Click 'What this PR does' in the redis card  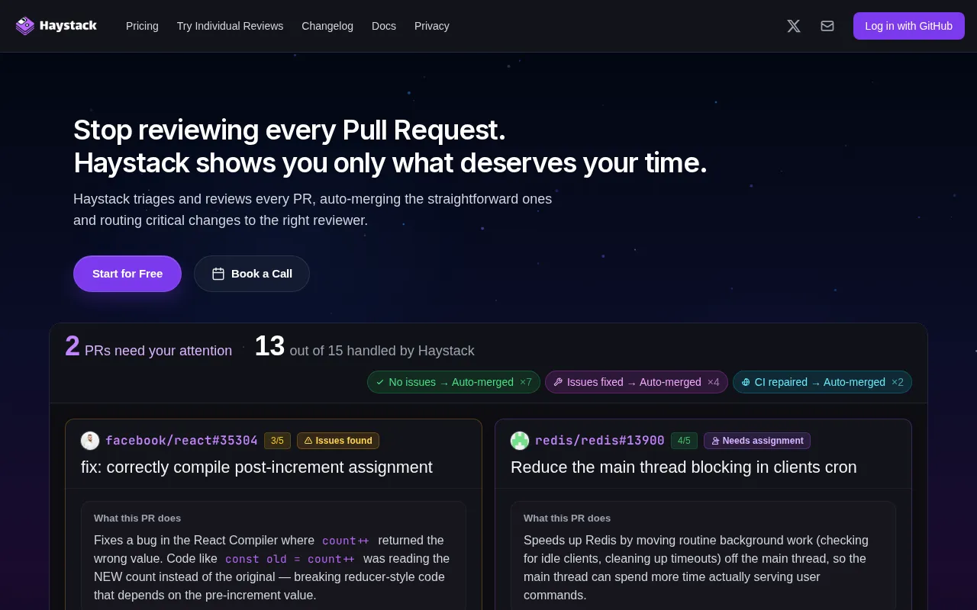(567, 518)
